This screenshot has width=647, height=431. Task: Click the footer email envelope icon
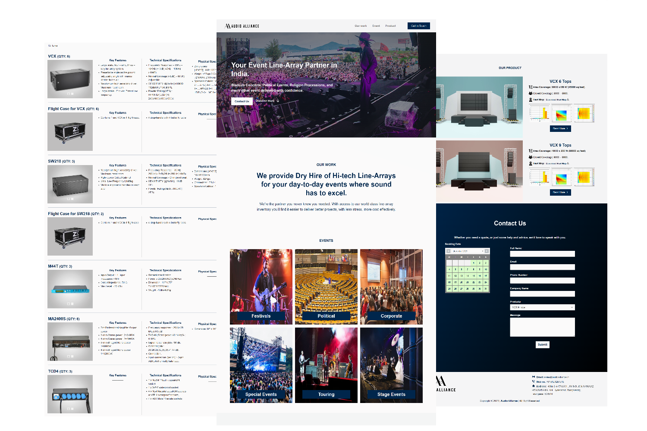click(534, 377)
